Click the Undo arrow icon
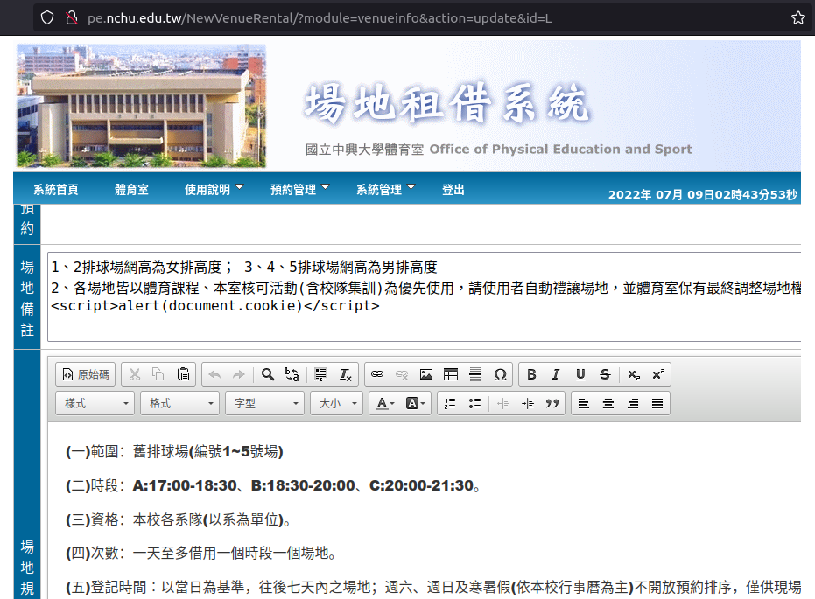The image size is (815, 599). (x=214, y=374)
